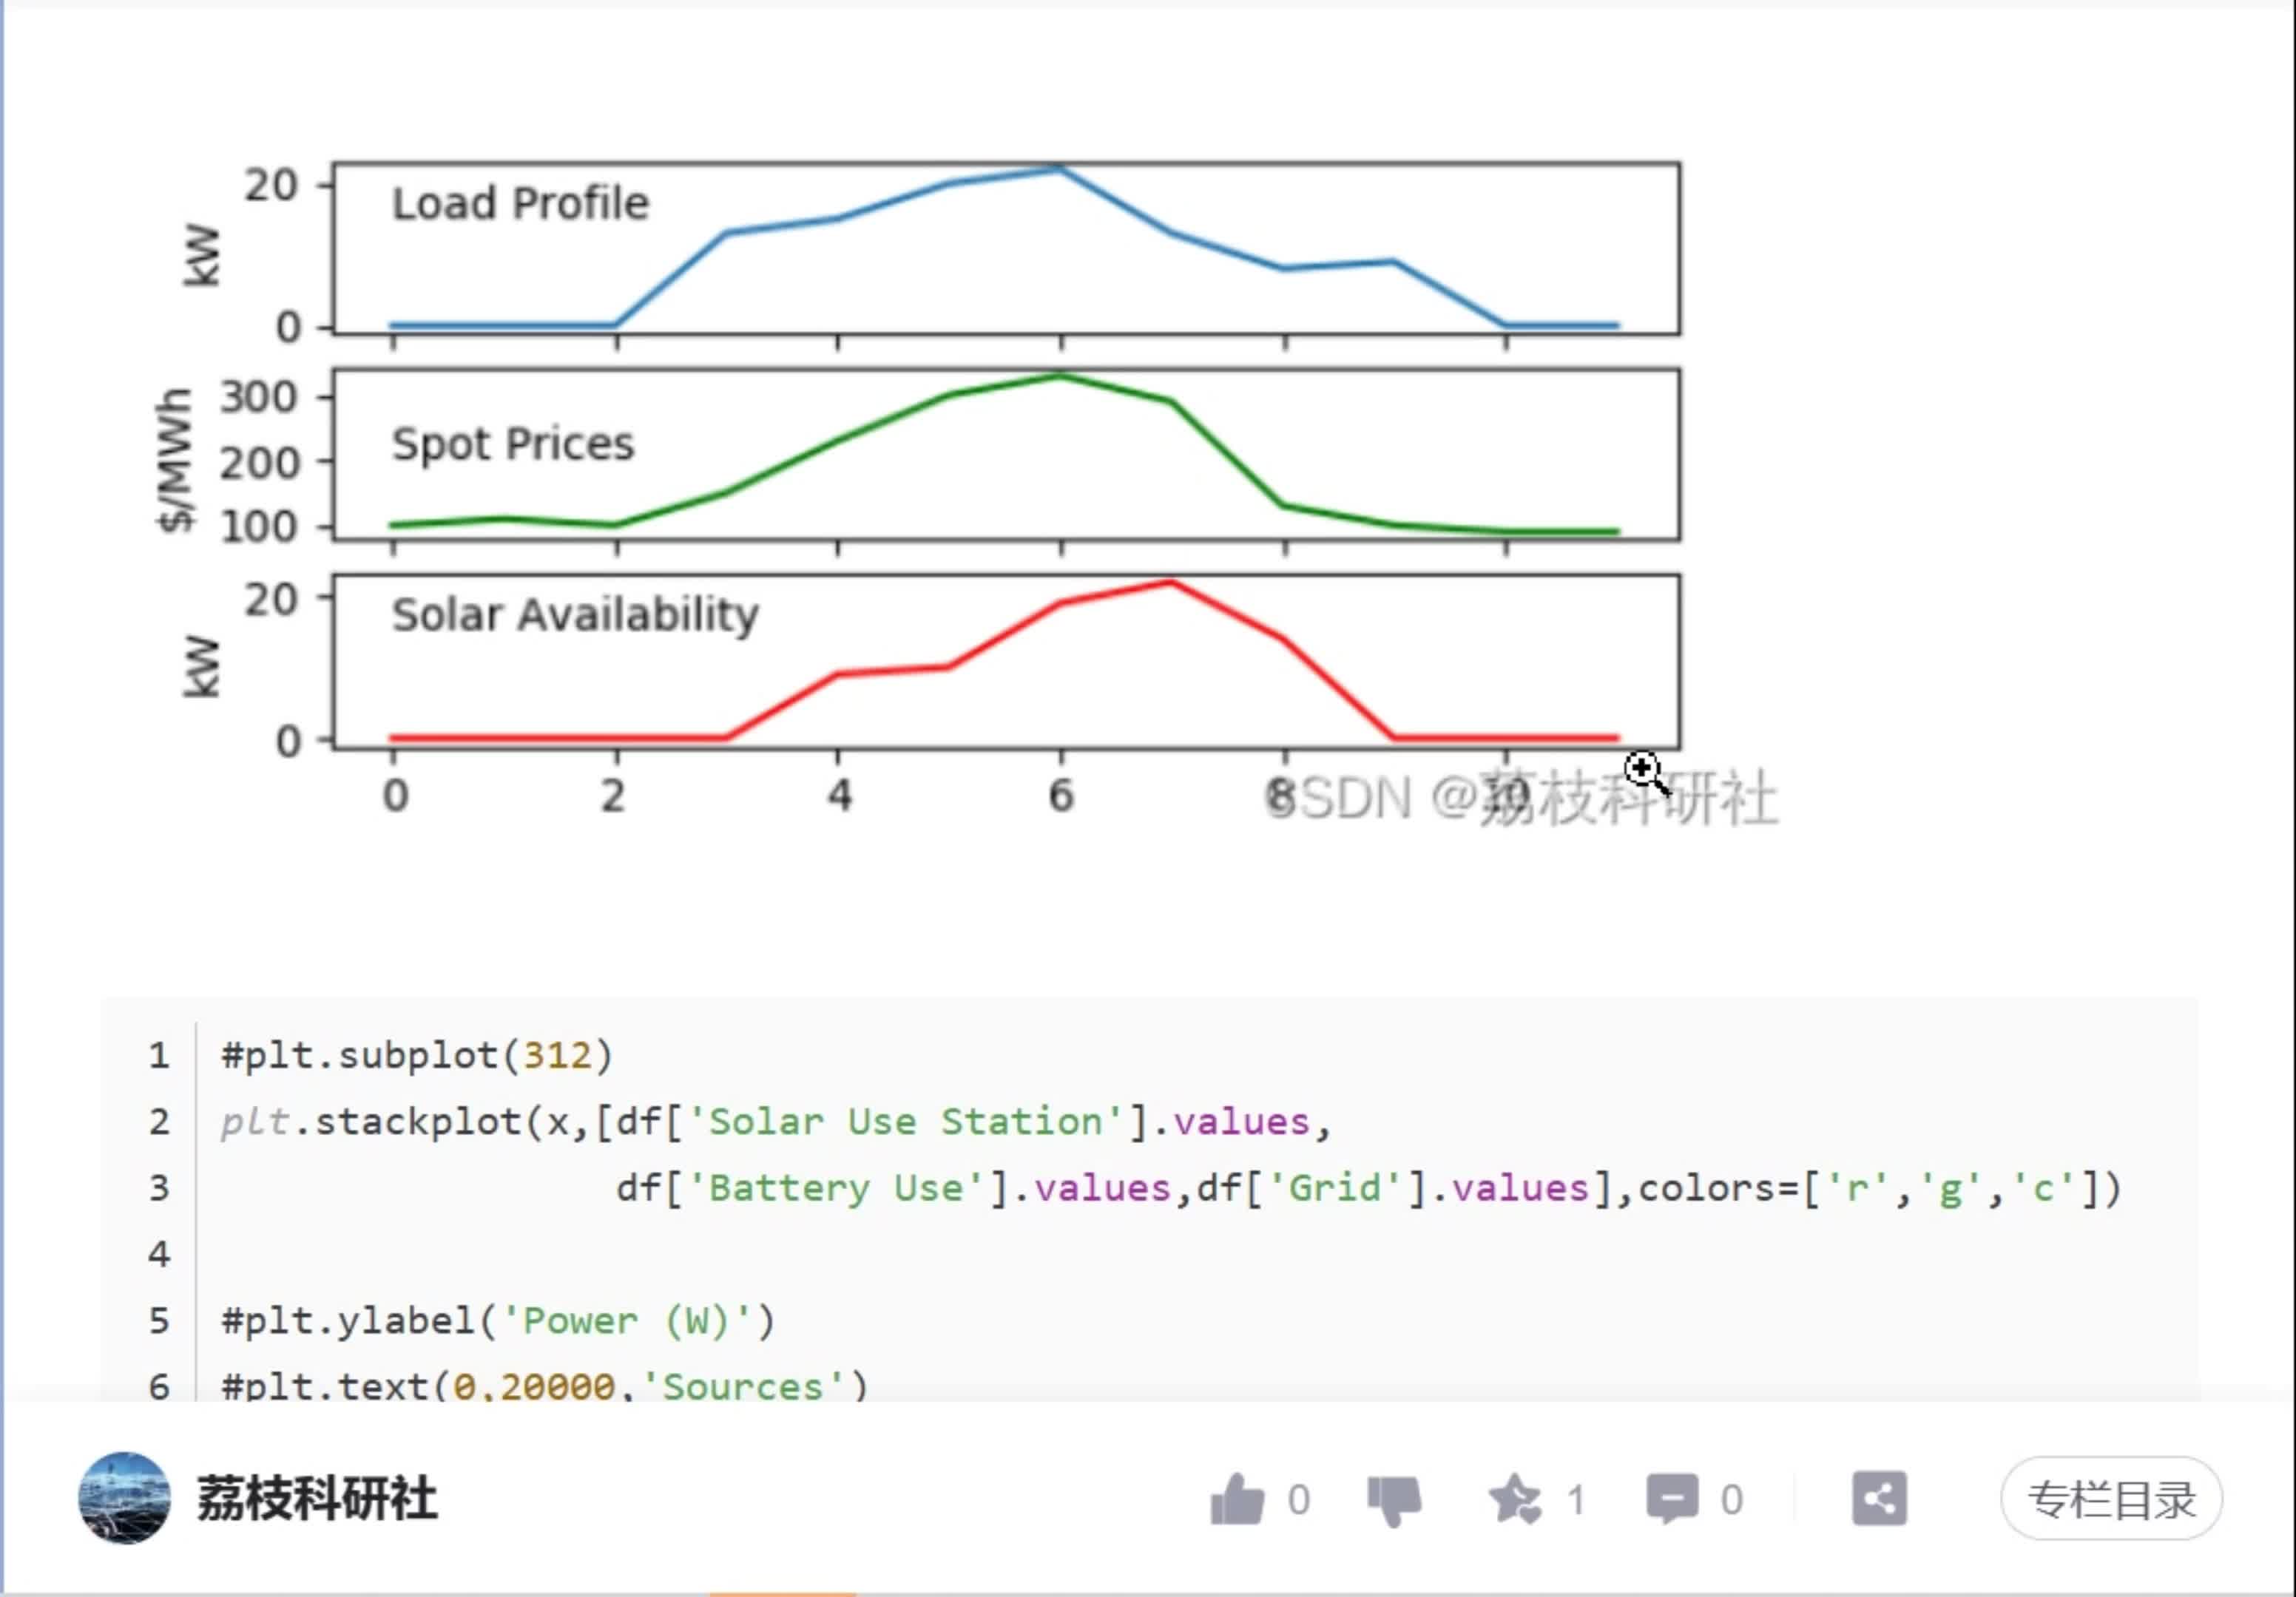Click code line 1 '#plt.subplot(312)'

tap(417, 1055)
